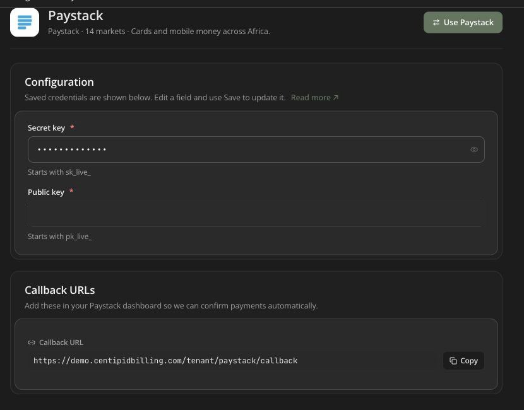The image size is (524, 410).
Task: Click the Public key label
Action: point(46,192)
